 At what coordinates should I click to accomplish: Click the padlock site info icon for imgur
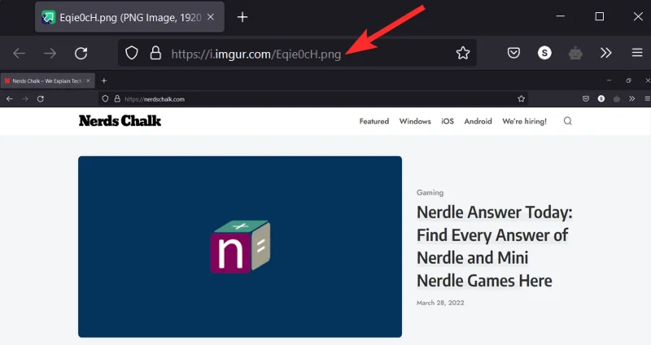155,53
